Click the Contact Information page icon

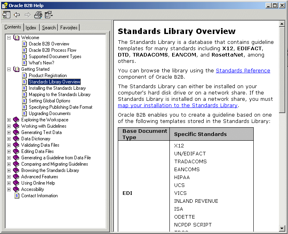pyautogui.click(x=17, y=196)
